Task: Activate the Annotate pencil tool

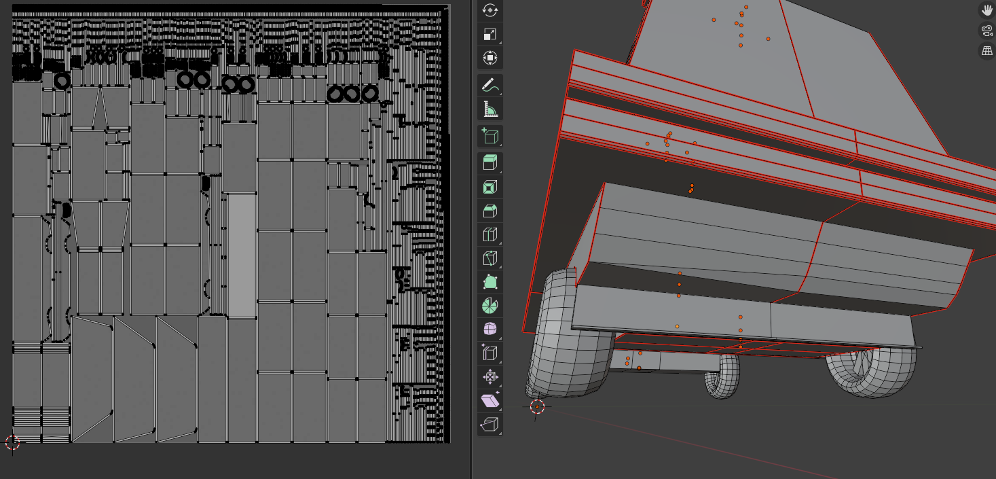Action: click(490, 85)
